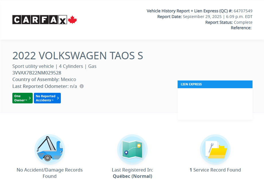Select the Last Registered In Québec text
This screenshot has height=185, width=264.
tap(132, 173)
